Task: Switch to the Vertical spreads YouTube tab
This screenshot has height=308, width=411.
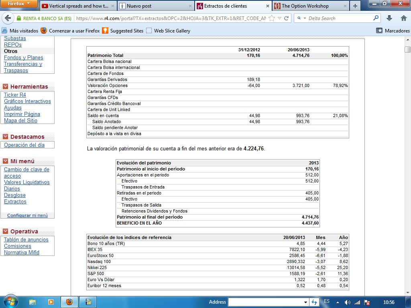Action: (78, 6)
